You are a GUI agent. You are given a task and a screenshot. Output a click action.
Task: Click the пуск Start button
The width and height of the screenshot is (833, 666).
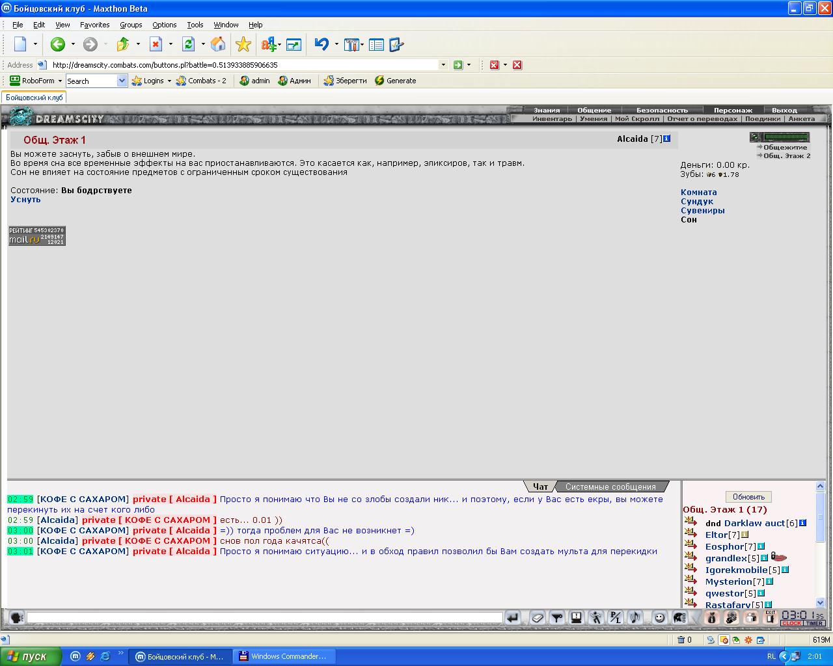pyautogui.click(x=31, y=656)
